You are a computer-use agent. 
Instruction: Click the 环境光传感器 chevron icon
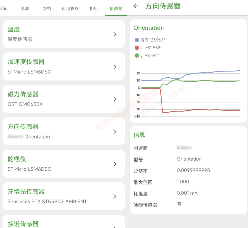coord(115,196)
